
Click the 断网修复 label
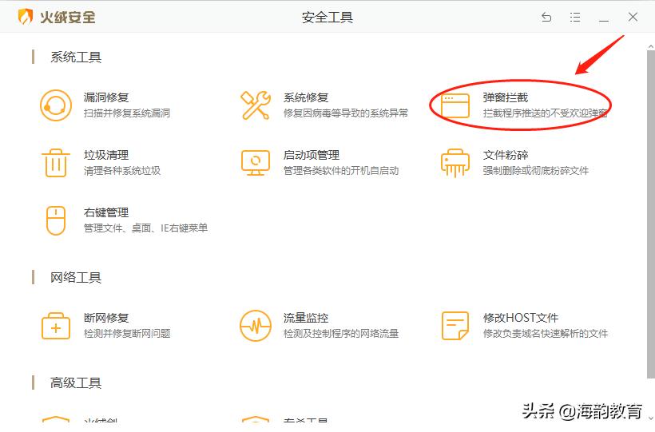(x=106, y=318)
